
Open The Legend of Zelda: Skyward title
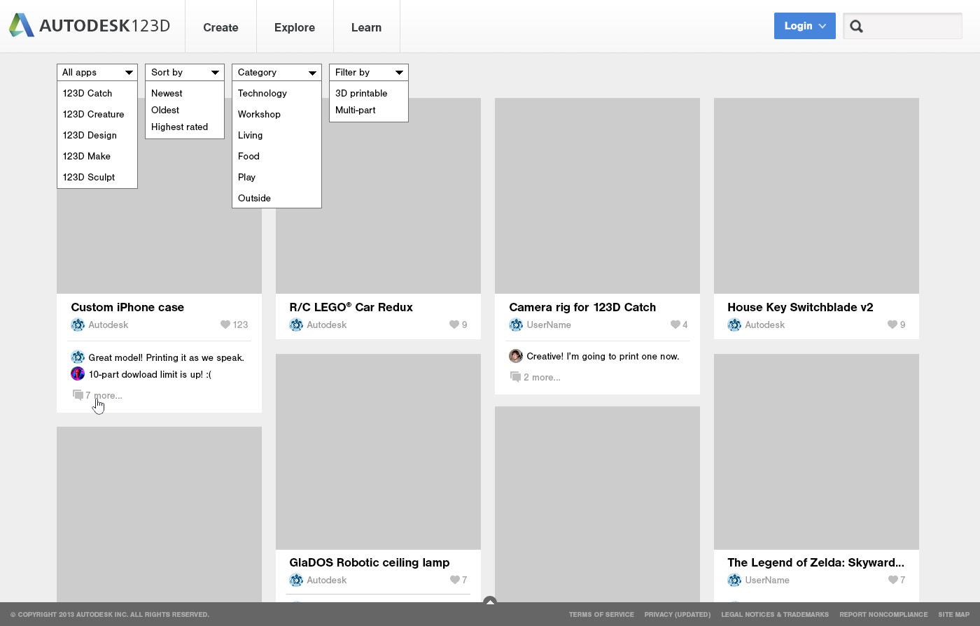(x=815, y=562)
